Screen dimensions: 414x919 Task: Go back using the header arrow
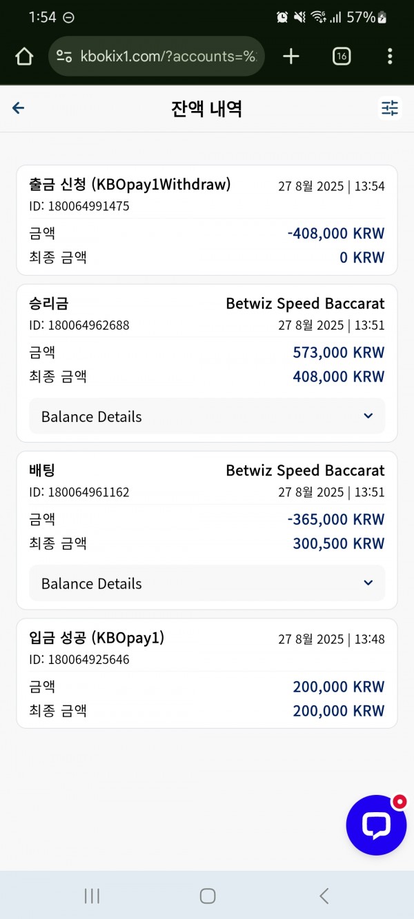coord(19,108)
